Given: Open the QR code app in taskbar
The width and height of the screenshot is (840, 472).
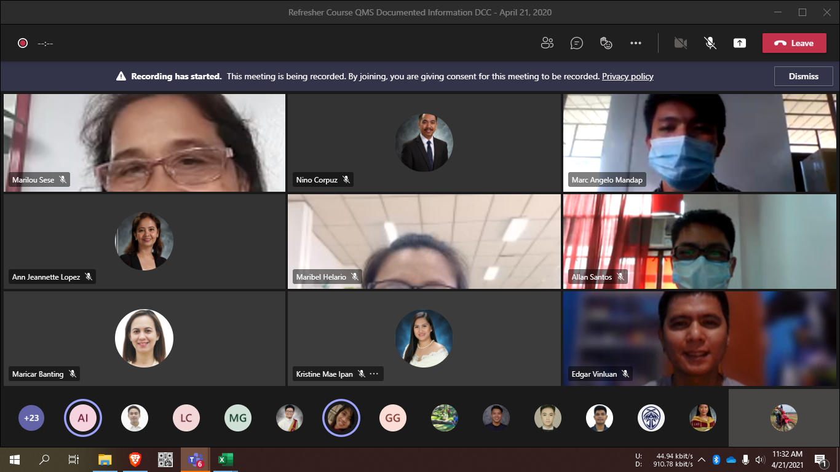Looking at the screenshot, I should (x=165, y=459).
